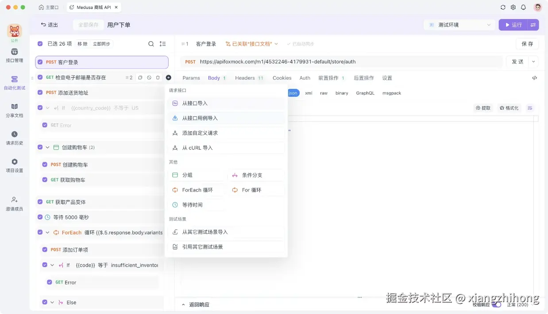Collapse the If country_code condition

coord(47,108)
